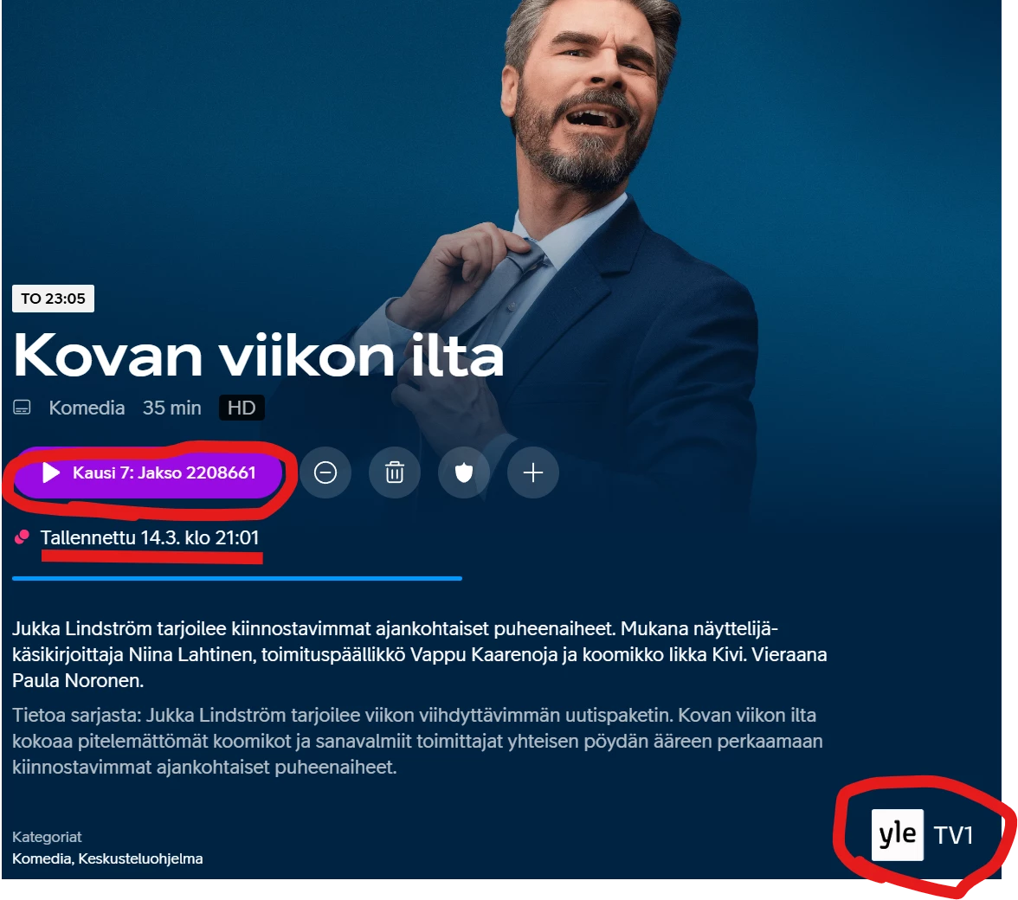Screen dimensions: 1018x900
Task: Click the HD quality badge
Action: click(x=242, y=408)
